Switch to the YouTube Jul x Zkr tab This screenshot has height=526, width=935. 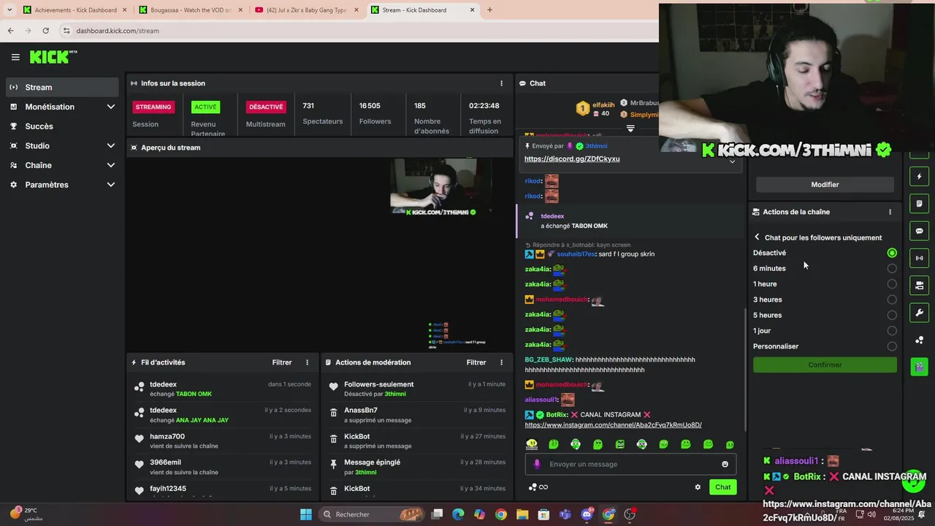305,10
